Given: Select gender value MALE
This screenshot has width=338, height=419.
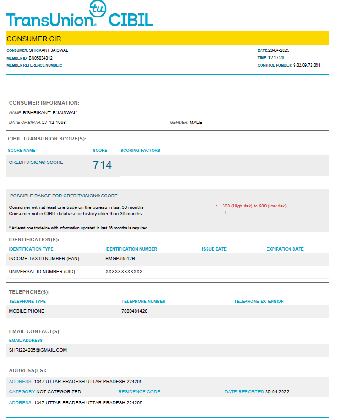Looking at the screenshot, I should point(196,123).
